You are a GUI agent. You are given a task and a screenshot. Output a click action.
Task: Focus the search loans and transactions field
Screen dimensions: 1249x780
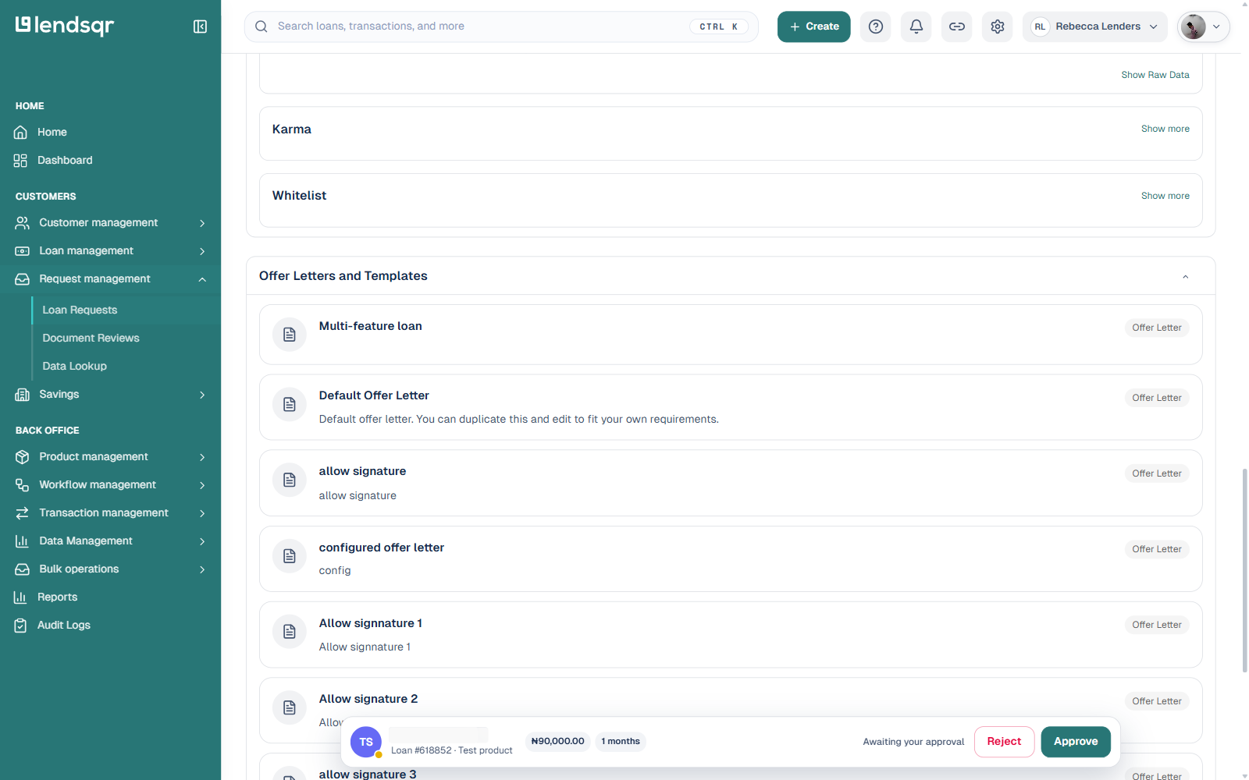pyautogui.click(x=501, y=27)
